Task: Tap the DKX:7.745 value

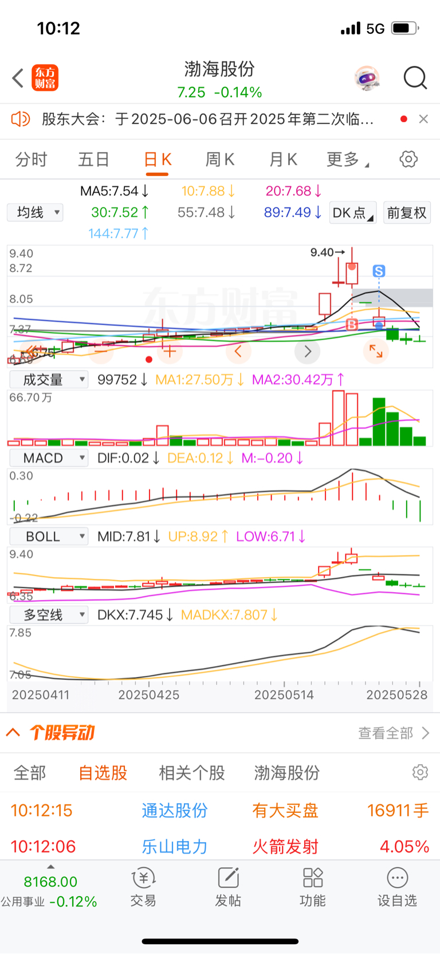Action: click(136, 615)
